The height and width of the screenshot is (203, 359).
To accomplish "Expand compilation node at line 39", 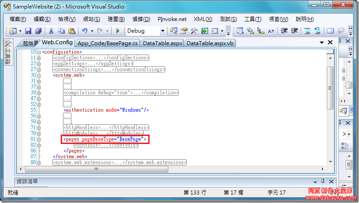I will pos(39,93).
